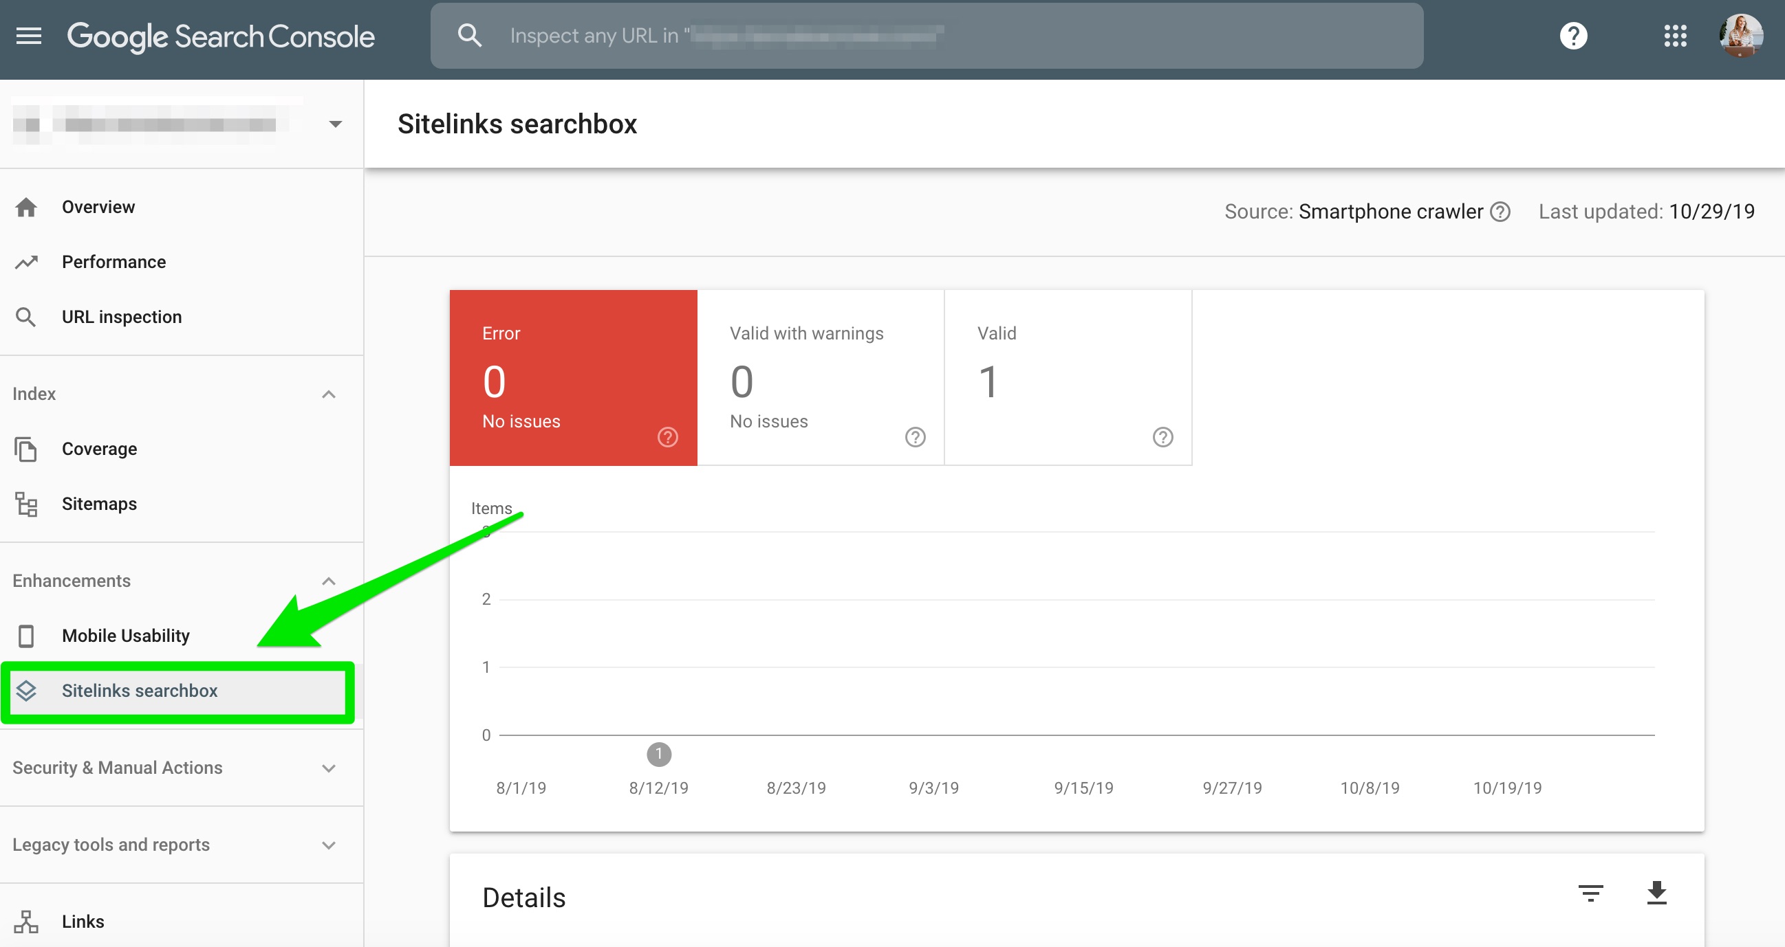
Task: Open the hamburger navigation menu
Action: coord(28,35)
